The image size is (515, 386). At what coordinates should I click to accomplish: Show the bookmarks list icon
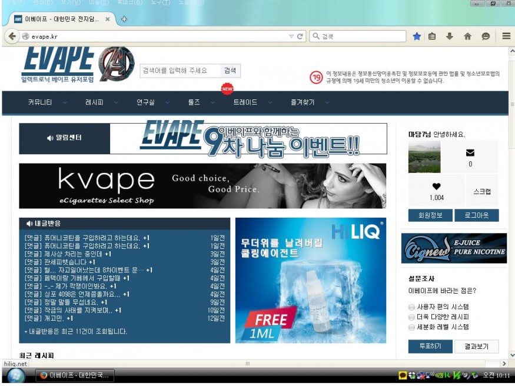pos(432,36)
